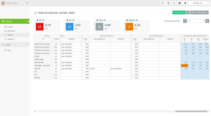Open Bâtiment in the sidebar

click(11, 31)
